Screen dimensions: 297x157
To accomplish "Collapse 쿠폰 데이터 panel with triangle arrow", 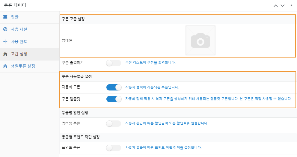I will [291, 5].
